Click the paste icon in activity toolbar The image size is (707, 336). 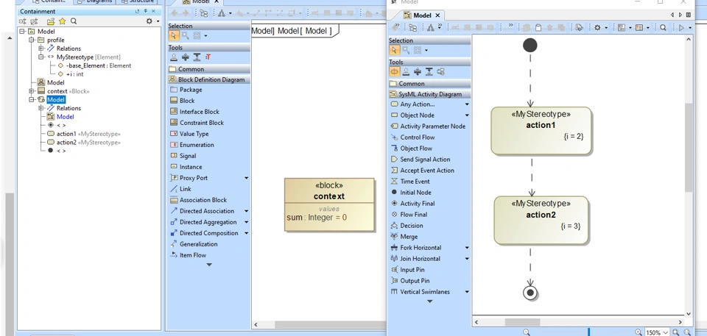tap(538, 28)
